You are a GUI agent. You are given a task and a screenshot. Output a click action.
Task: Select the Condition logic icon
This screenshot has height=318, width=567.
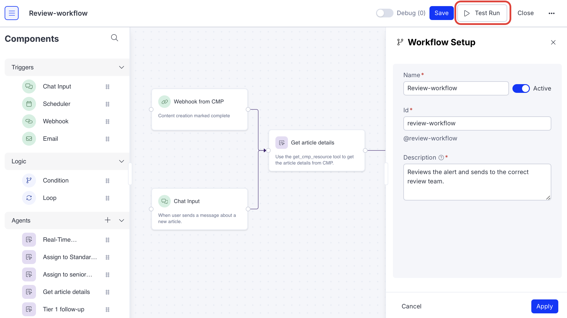(x=29, y=180)
